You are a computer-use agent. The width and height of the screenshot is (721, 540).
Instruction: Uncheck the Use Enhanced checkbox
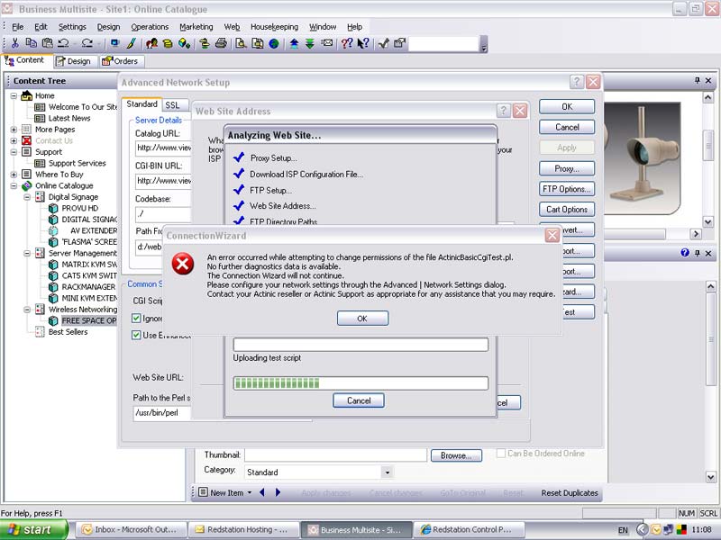point(137,335)
